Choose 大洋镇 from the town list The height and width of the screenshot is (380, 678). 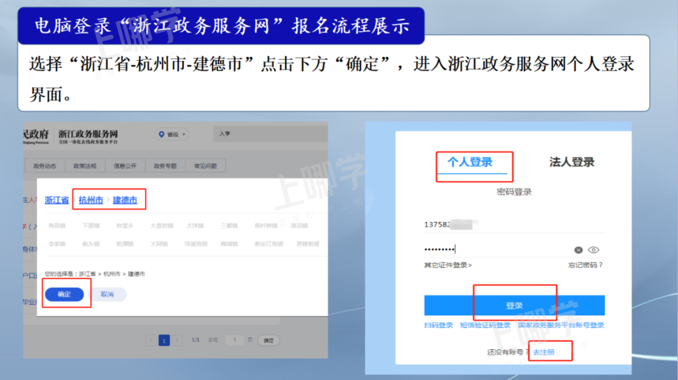click(195, 226)
